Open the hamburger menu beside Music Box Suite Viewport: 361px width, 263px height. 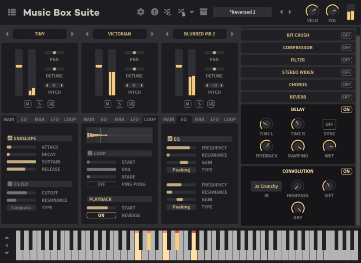click(12, 12)
